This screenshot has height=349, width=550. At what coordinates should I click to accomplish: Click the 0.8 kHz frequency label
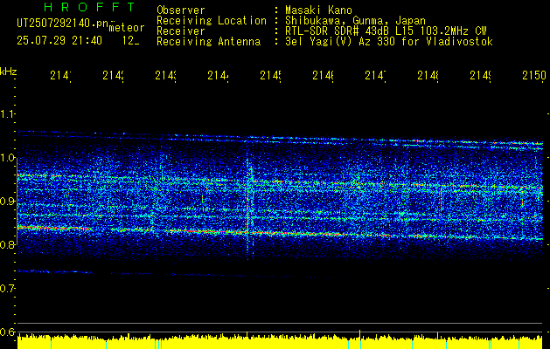point(7,245)
